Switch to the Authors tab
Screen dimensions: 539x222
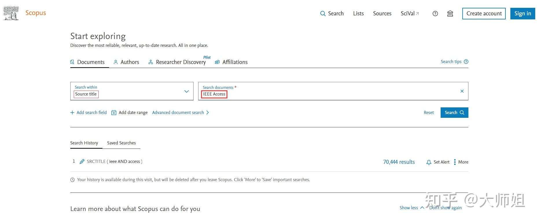126,62
